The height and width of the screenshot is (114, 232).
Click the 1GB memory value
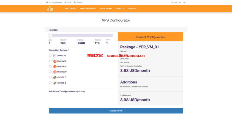point(63,43)
